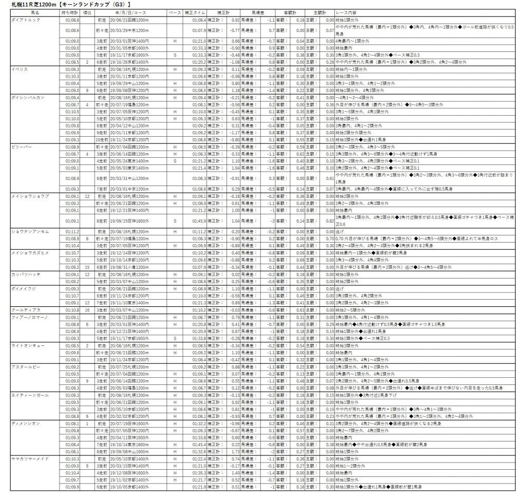Click horse name ダイアトニック
Image resolution: width=526 pixels, height=498 pixels.
[25, 20]
